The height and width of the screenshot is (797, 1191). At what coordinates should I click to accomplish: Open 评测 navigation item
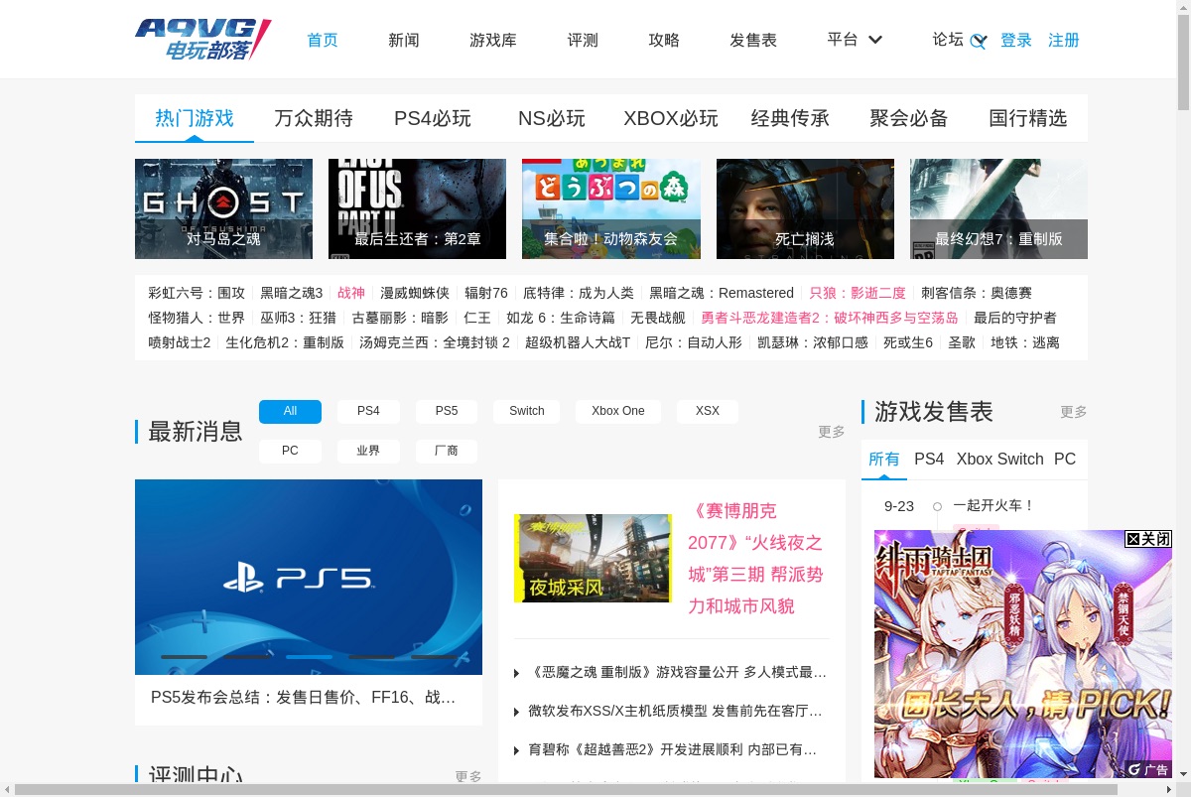(583, 40)
